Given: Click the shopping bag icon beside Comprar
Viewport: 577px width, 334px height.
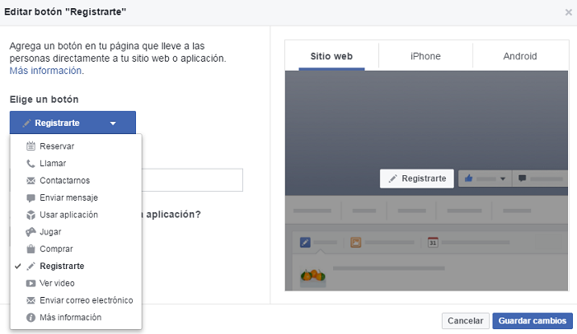Looking at the screenshot, I should pyautogui.click(x=30, y=249).
